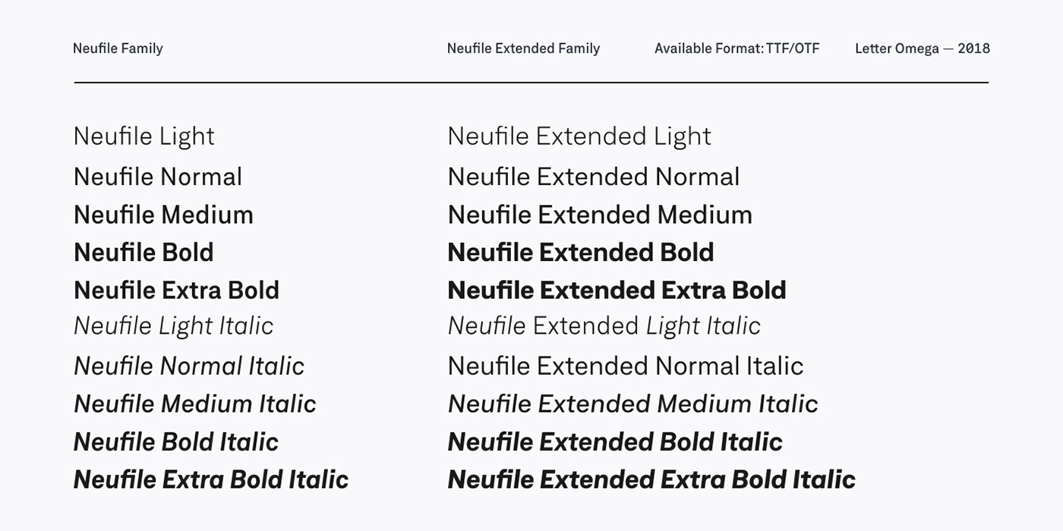Pick the "Neufile Extra Bold" font sample

(x=176, y=291)
